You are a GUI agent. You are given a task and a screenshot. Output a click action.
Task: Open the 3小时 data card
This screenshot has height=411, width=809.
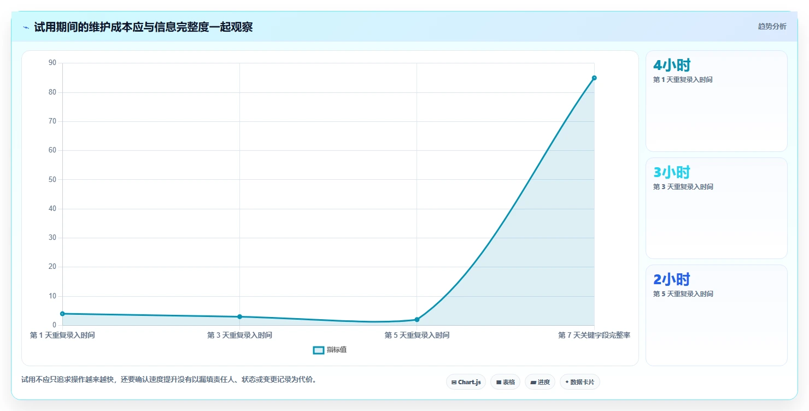pos(717,208)
